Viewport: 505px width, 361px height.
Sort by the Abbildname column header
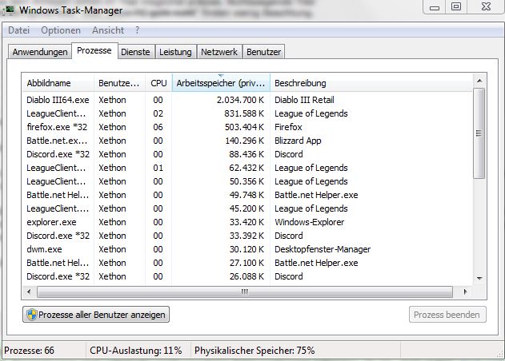[58, 83]
